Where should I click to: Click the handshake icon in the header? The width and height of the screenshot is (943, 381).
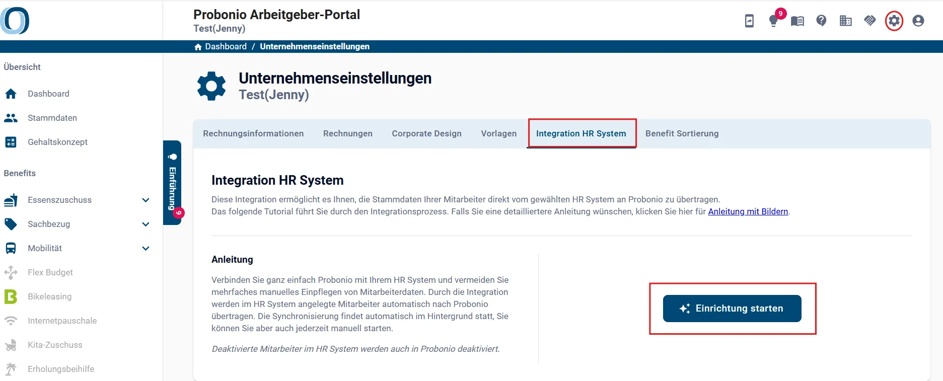[870, 21]
